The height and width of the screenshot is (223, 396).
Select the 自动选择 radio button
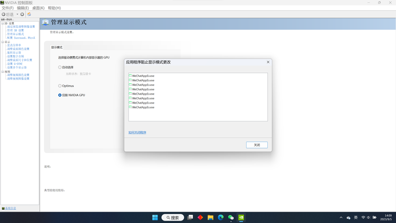coord(60,67)
